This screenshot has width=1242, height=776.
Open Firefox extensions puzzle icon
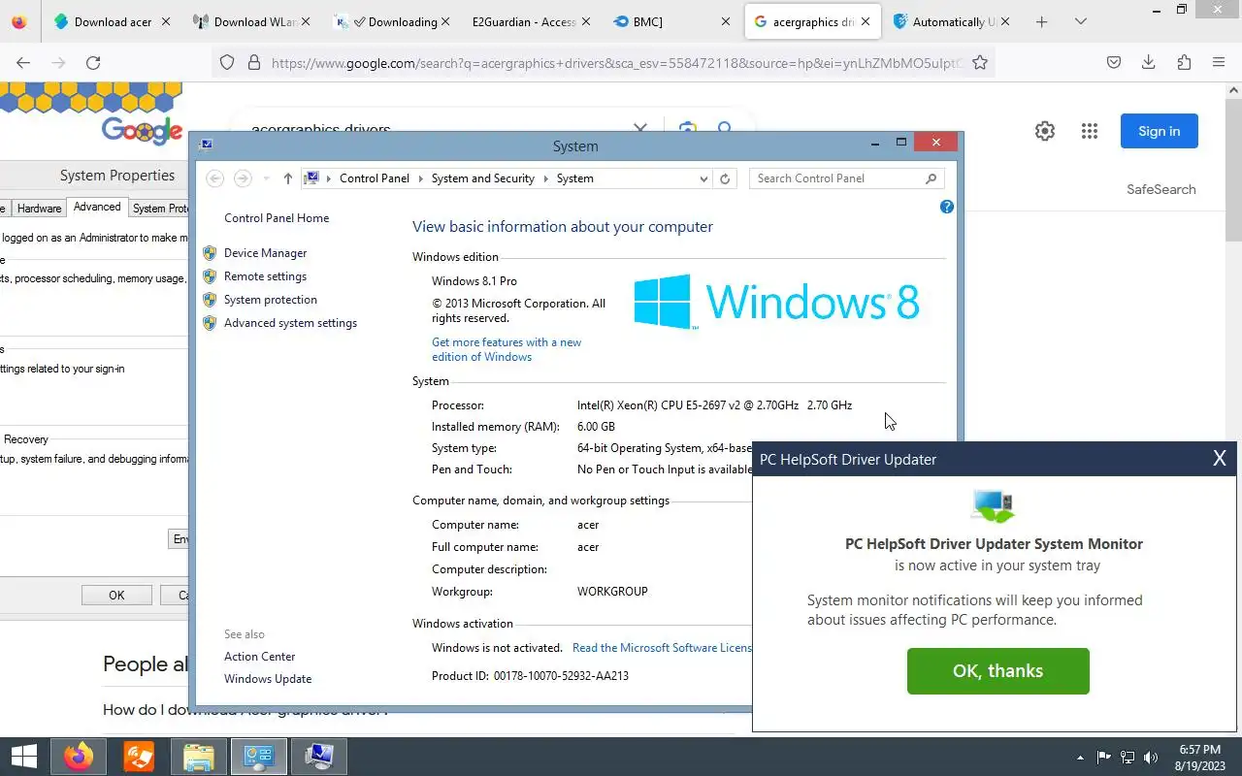1184,62
